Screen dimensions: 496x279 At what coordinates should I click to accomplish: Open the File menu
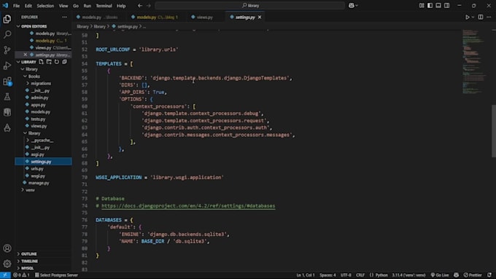coord(16,6)
